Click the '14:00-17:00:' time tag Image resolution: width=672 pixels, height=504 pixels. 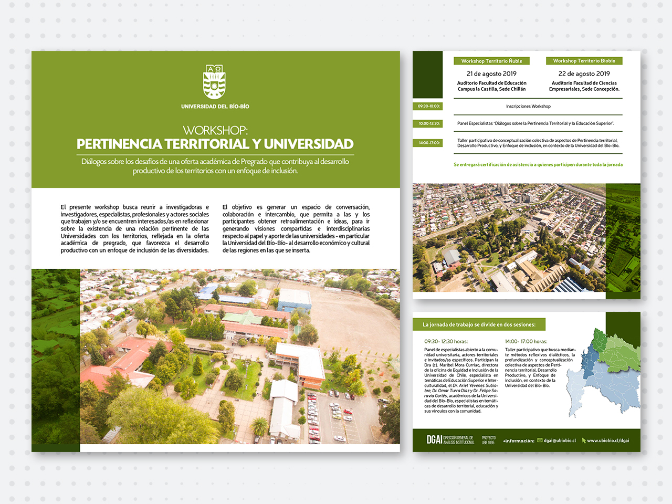[x=428, y=143]
